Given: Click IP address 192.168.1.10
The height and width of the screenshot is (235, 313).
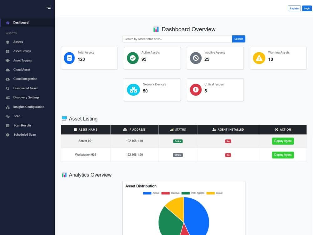Looking at the screenshot, I should (x=134, y=141).
